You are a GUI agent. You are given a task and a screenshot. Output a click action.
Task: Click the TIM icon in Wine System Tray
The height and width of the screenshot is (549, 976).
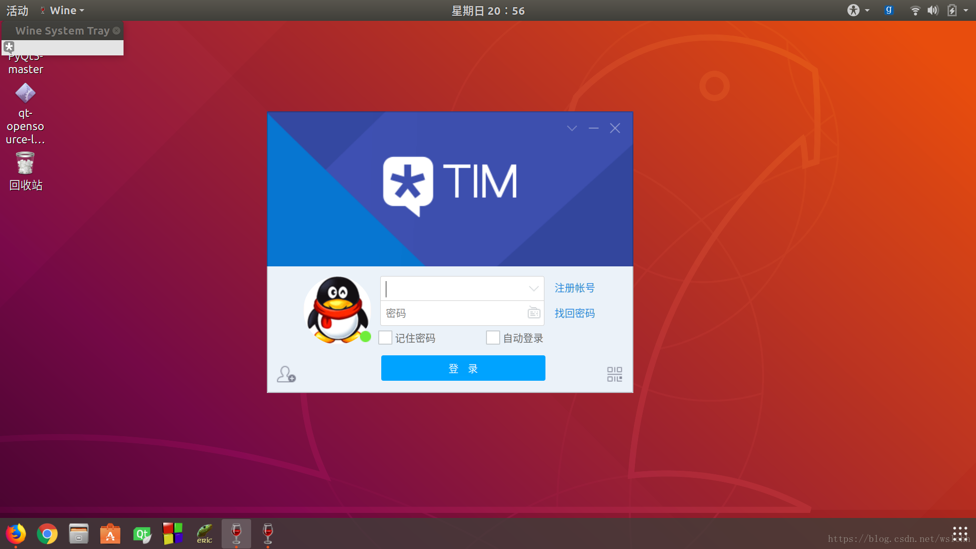point(9,47)
